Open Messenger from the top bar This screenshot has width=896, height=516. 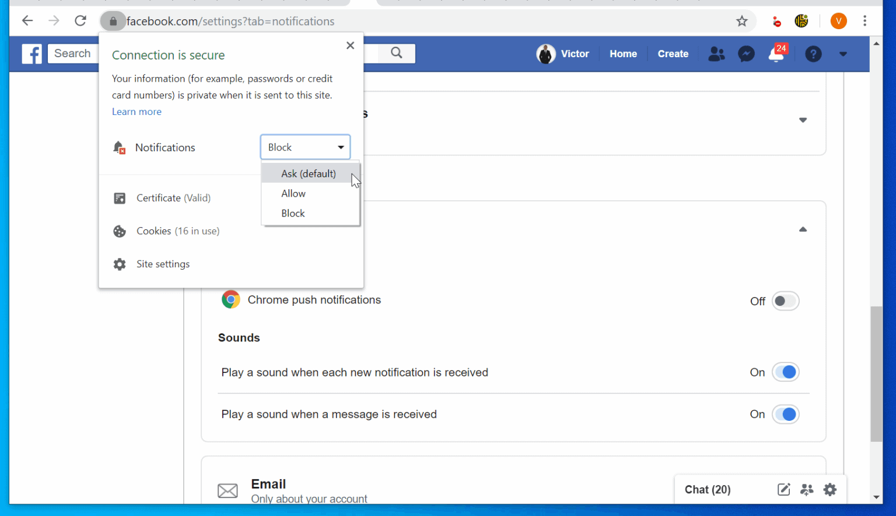pyautogui.click(x=746, y=54)
